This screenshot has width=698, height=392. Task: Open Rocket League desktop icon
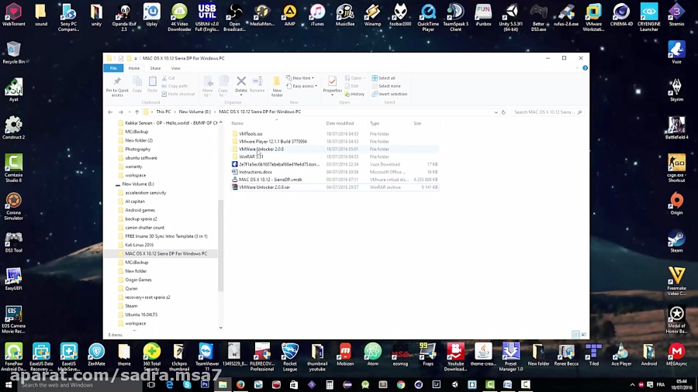click(x=290, y=357)
